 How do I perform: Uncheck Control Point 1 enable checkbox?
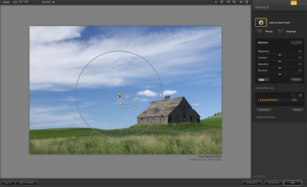pos(258,100)
